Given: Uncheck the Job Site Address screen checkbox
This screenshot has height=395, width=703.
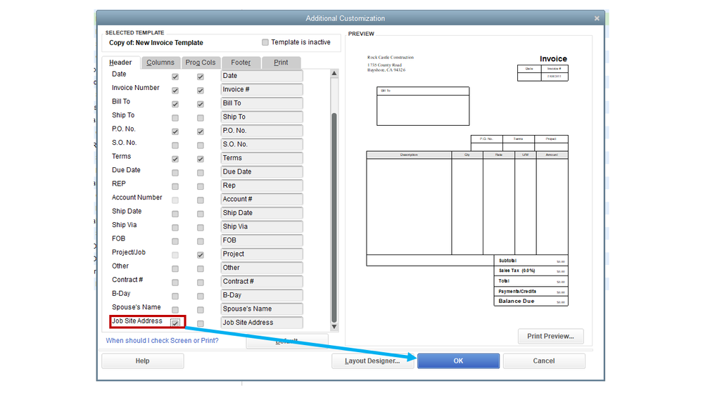Looking at the screenshot, I should (x=175, y=323).
